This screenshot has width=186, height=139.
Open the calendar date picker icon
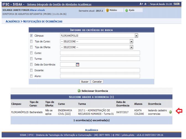tap(77, 65)
